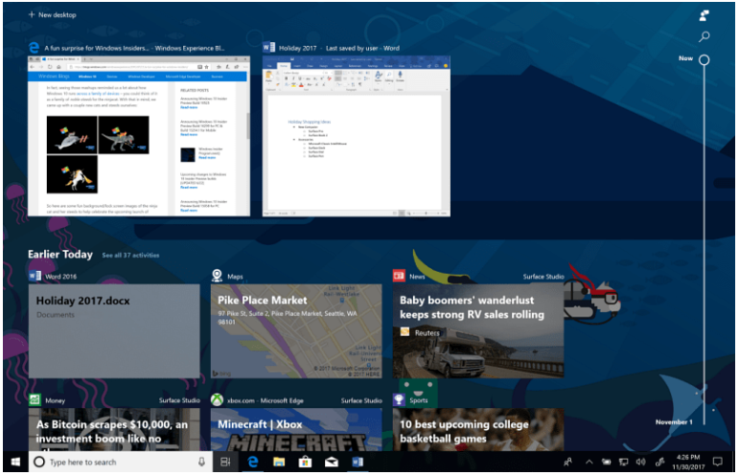
Task: Open the Bitcoin scrapes $10,000 Money card
Action: (114, 429)
